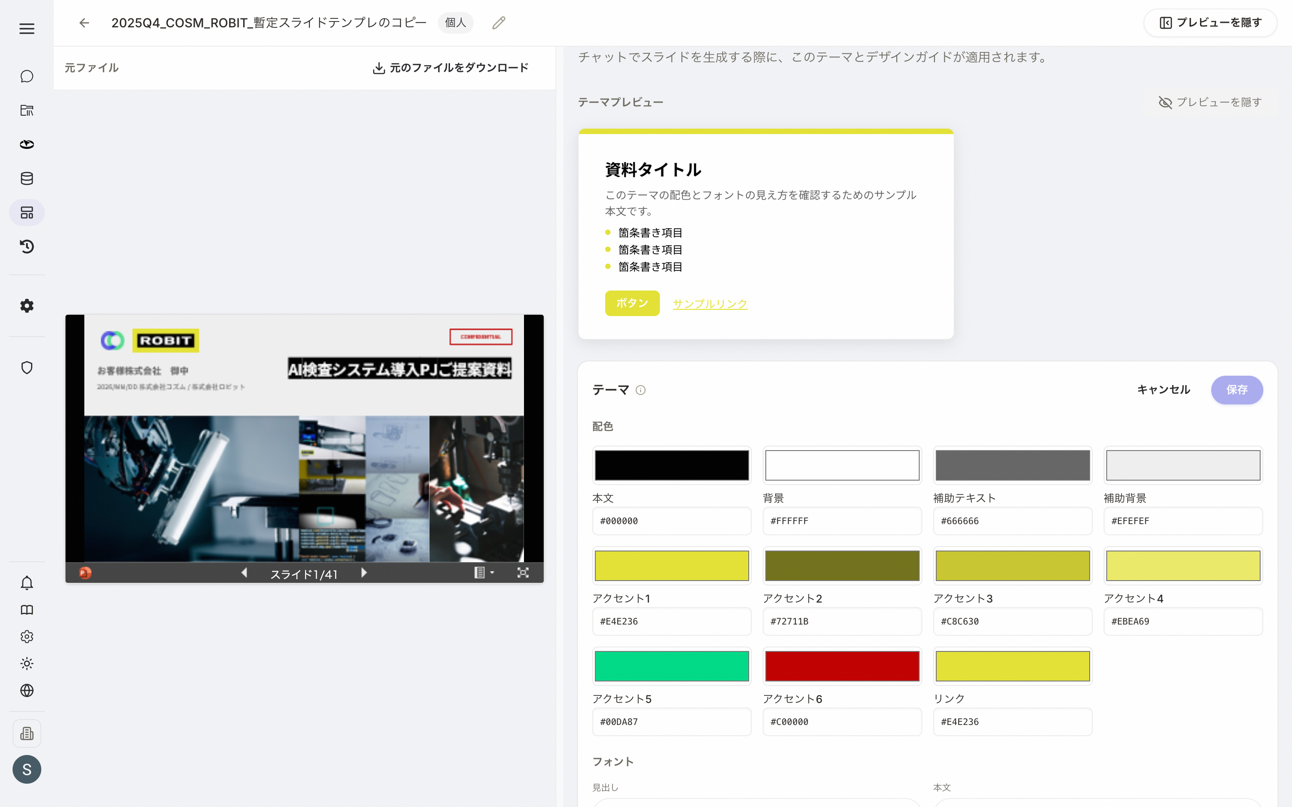Click the キャンセル button
This screenshot has height=807, width=1292.
coord(1163,390)
